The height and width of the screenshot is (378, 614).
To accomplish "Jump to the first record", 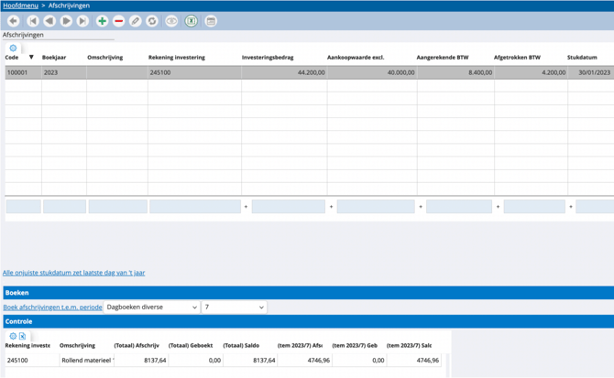I will 33,21.
